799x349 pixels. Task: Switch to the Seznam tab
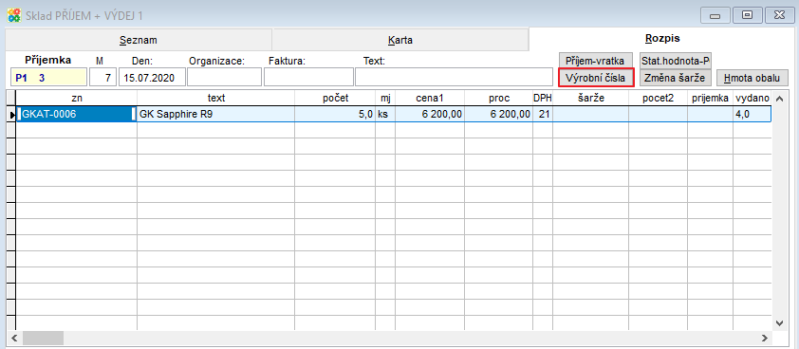pos(139,40)
